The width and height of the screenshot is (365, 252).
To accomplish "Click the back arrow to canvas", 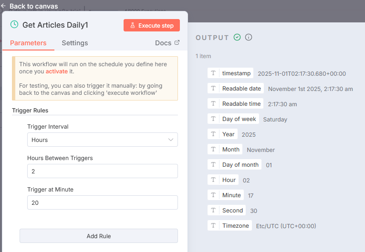I will pos(4,6).
